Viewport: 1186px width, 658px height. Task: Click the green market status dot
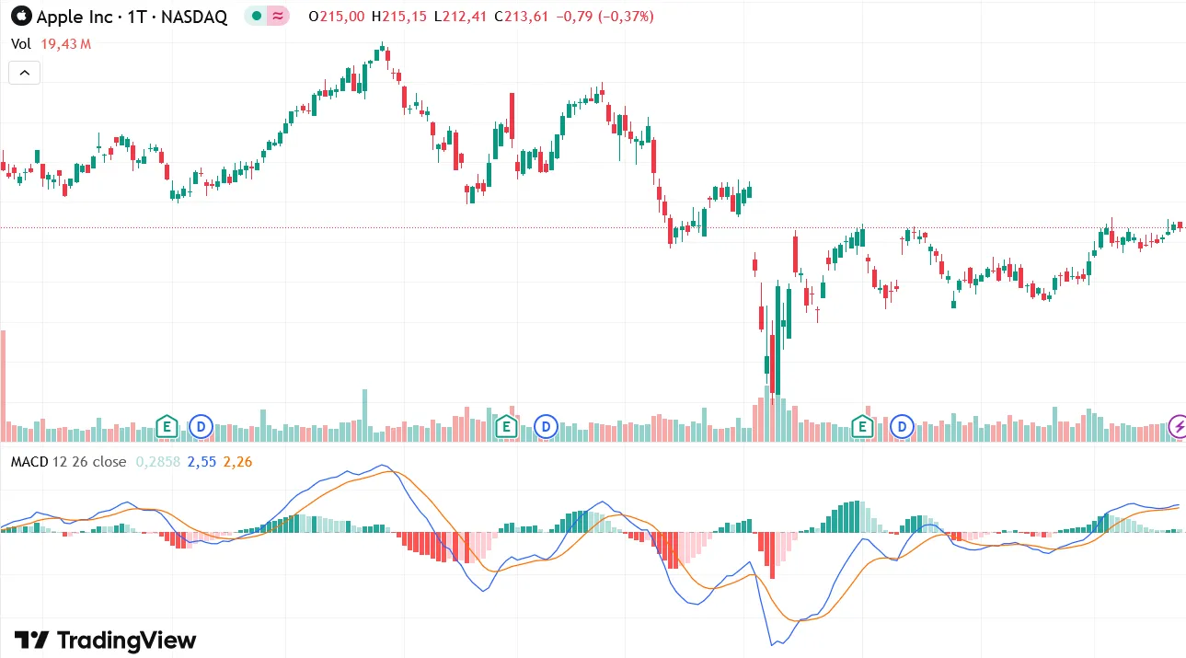coord(256,17)
